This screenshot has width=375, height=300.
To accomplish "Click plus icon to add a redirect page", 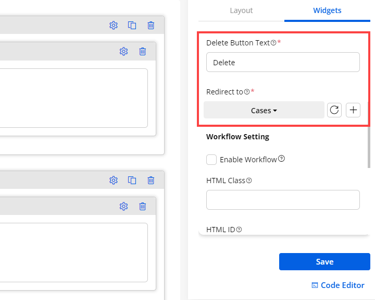I will click(353, 110).
